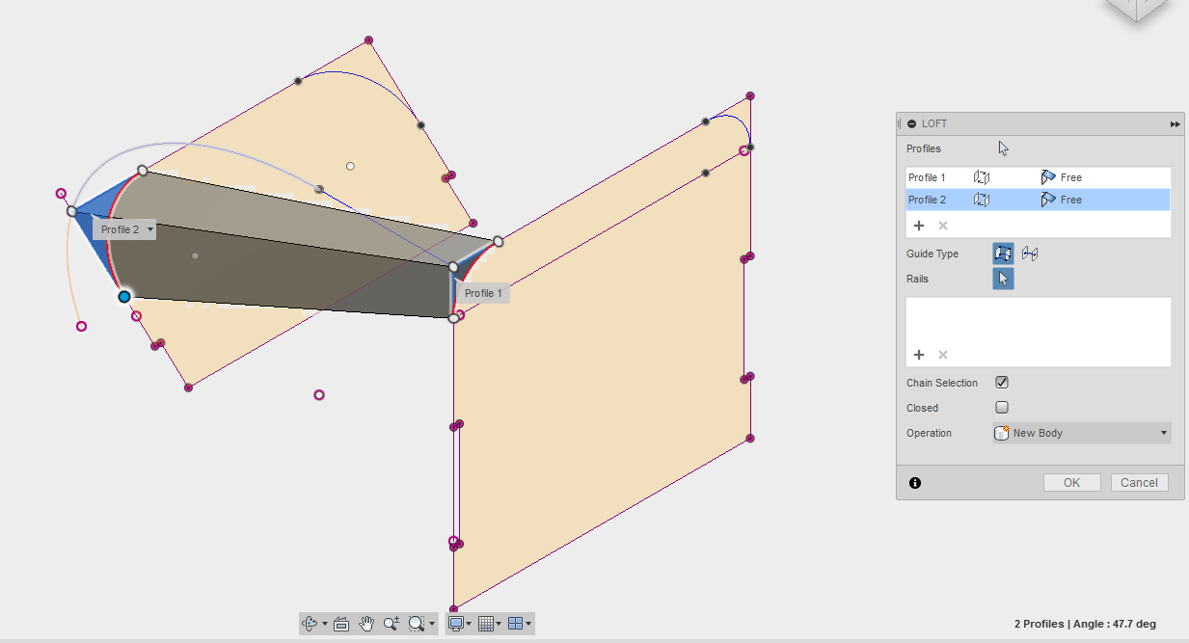Click the Grid and Snaps icon
Image resolution: width=1189 pixels, height=643 pixels.
(486, 624)
